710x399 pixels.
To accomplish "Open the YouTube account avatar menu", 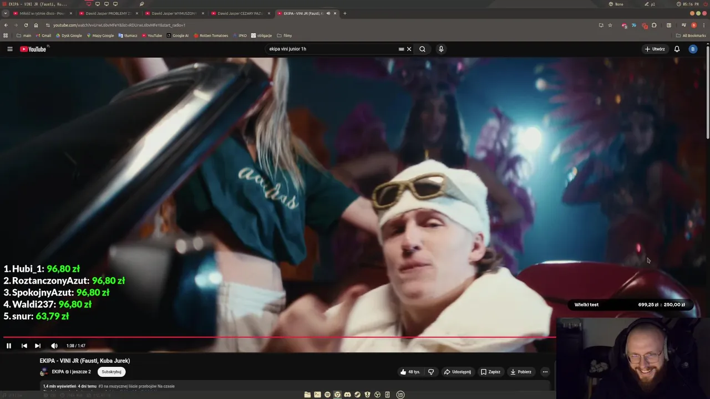I will pos(692,49).
